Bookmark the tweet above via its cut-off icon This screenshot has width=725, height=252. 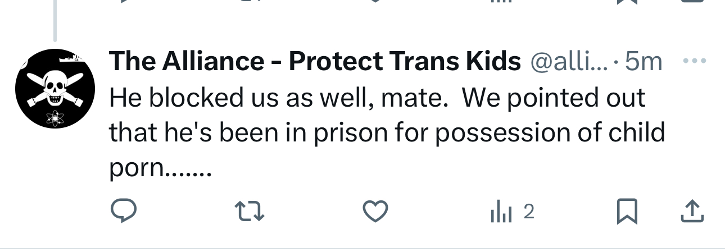627,1
